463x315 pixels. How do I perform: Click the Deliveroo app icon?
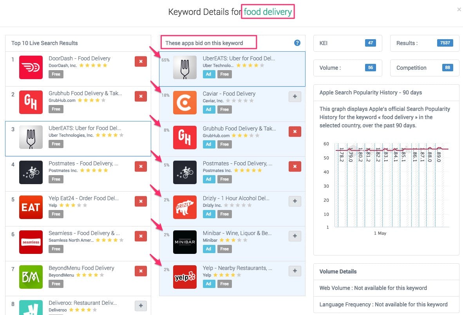coord(31,308)
